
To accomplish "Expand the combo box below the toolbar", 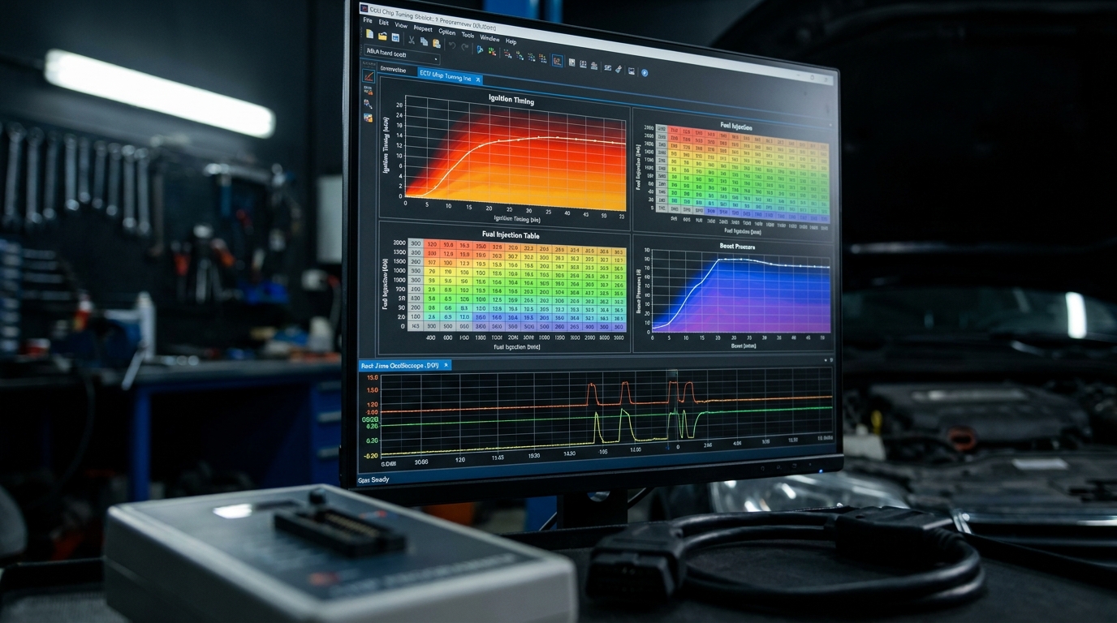I will coord(402,54).
